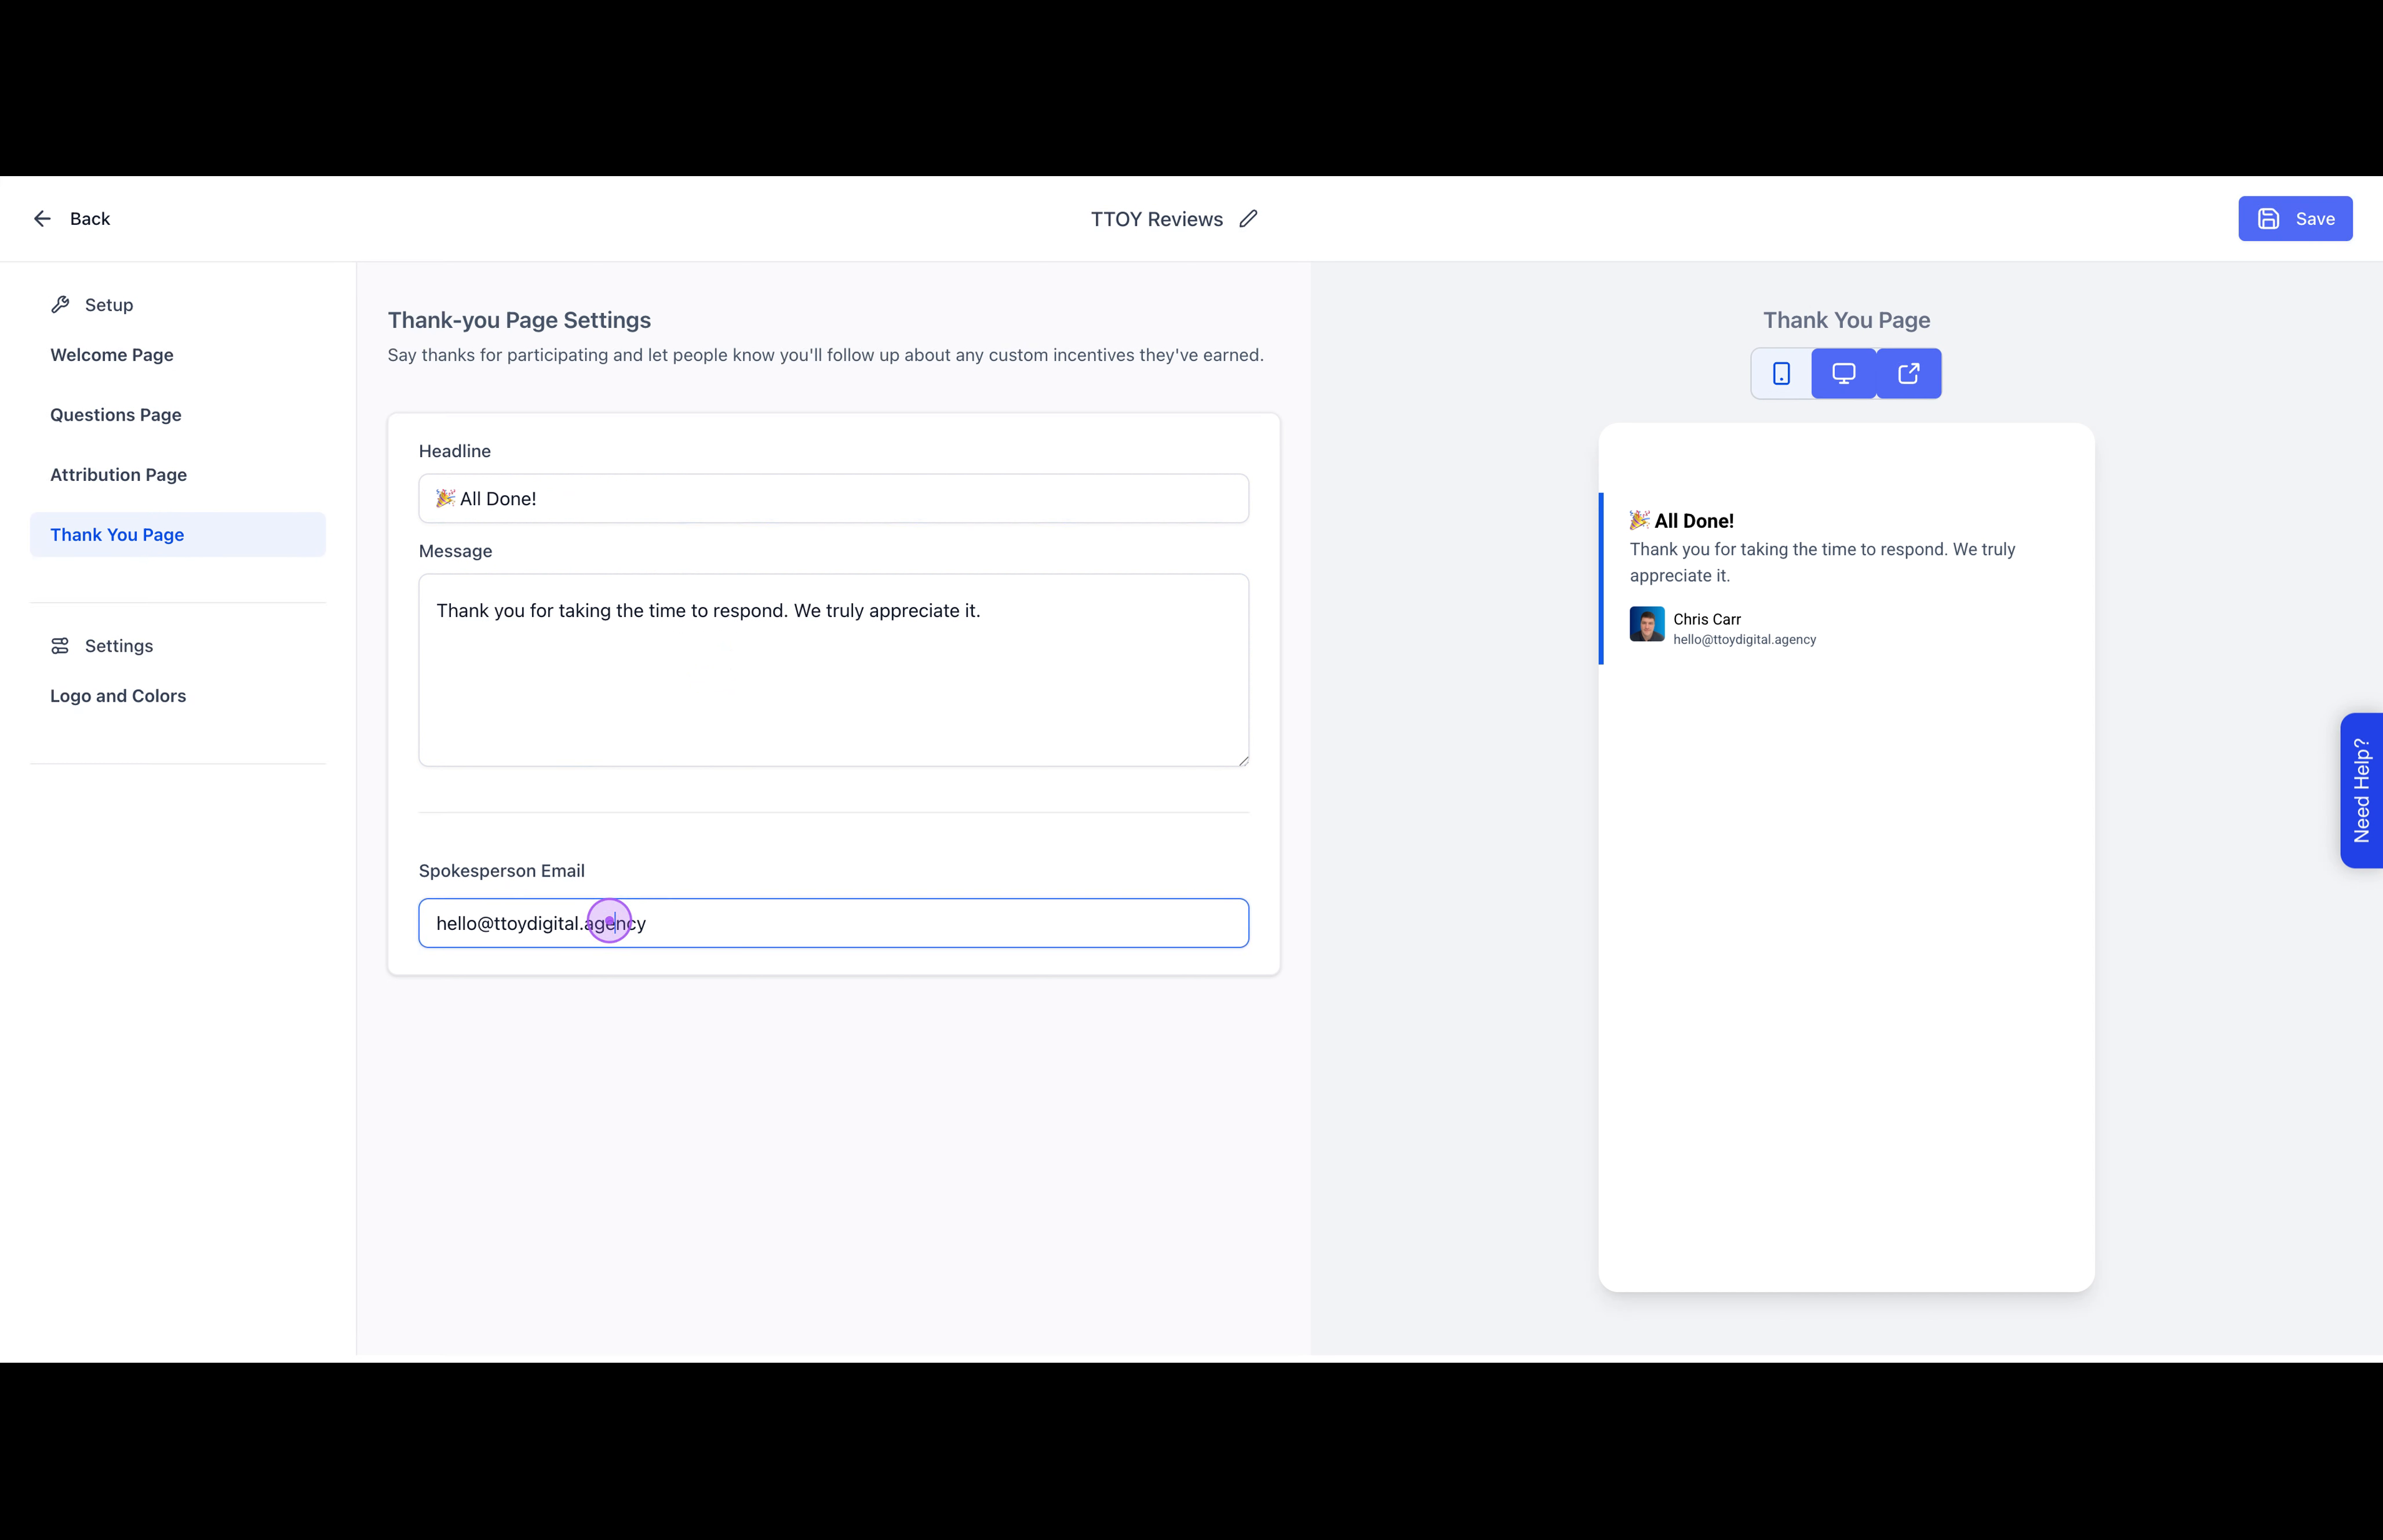Focus the Headline input field
This screenshot has height=1540, width=2383.
833,499
